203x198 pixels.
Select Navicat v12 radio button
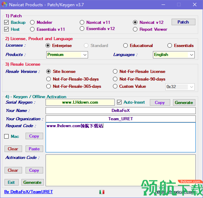point(135,22)
